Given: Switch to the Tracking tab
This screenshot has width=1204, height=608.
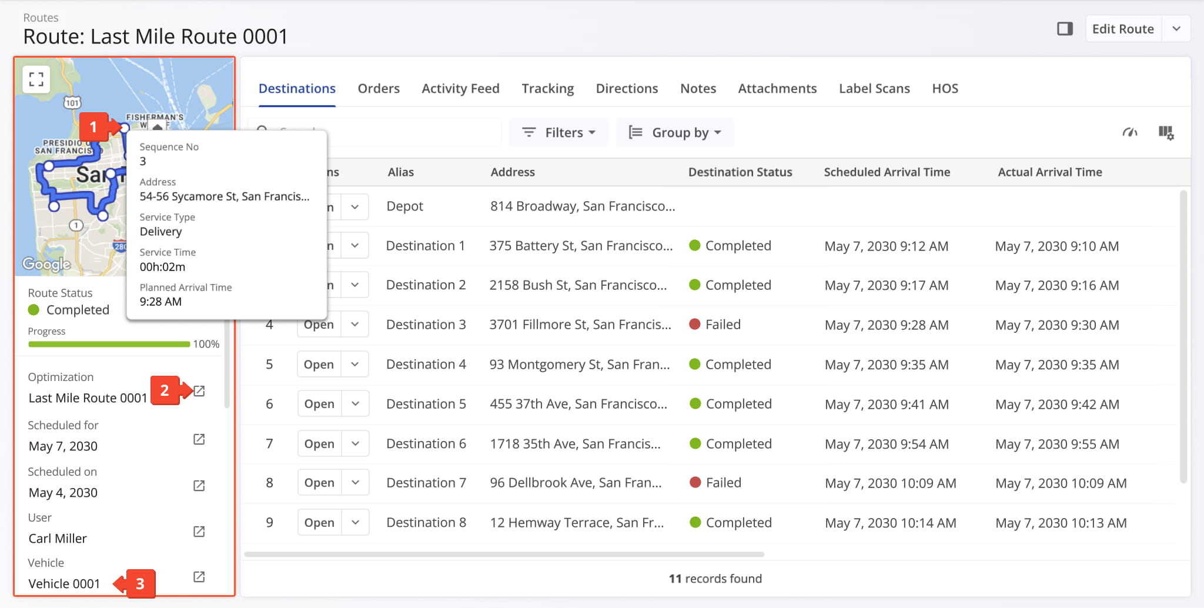Looking at the screenshot, I should 547,88.
